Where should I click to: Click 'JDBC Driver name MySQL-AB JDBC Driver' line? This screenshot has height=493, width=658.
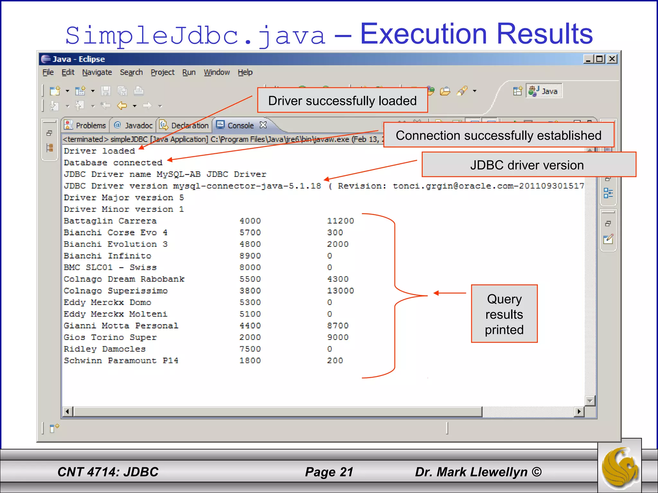click(165, 174)
